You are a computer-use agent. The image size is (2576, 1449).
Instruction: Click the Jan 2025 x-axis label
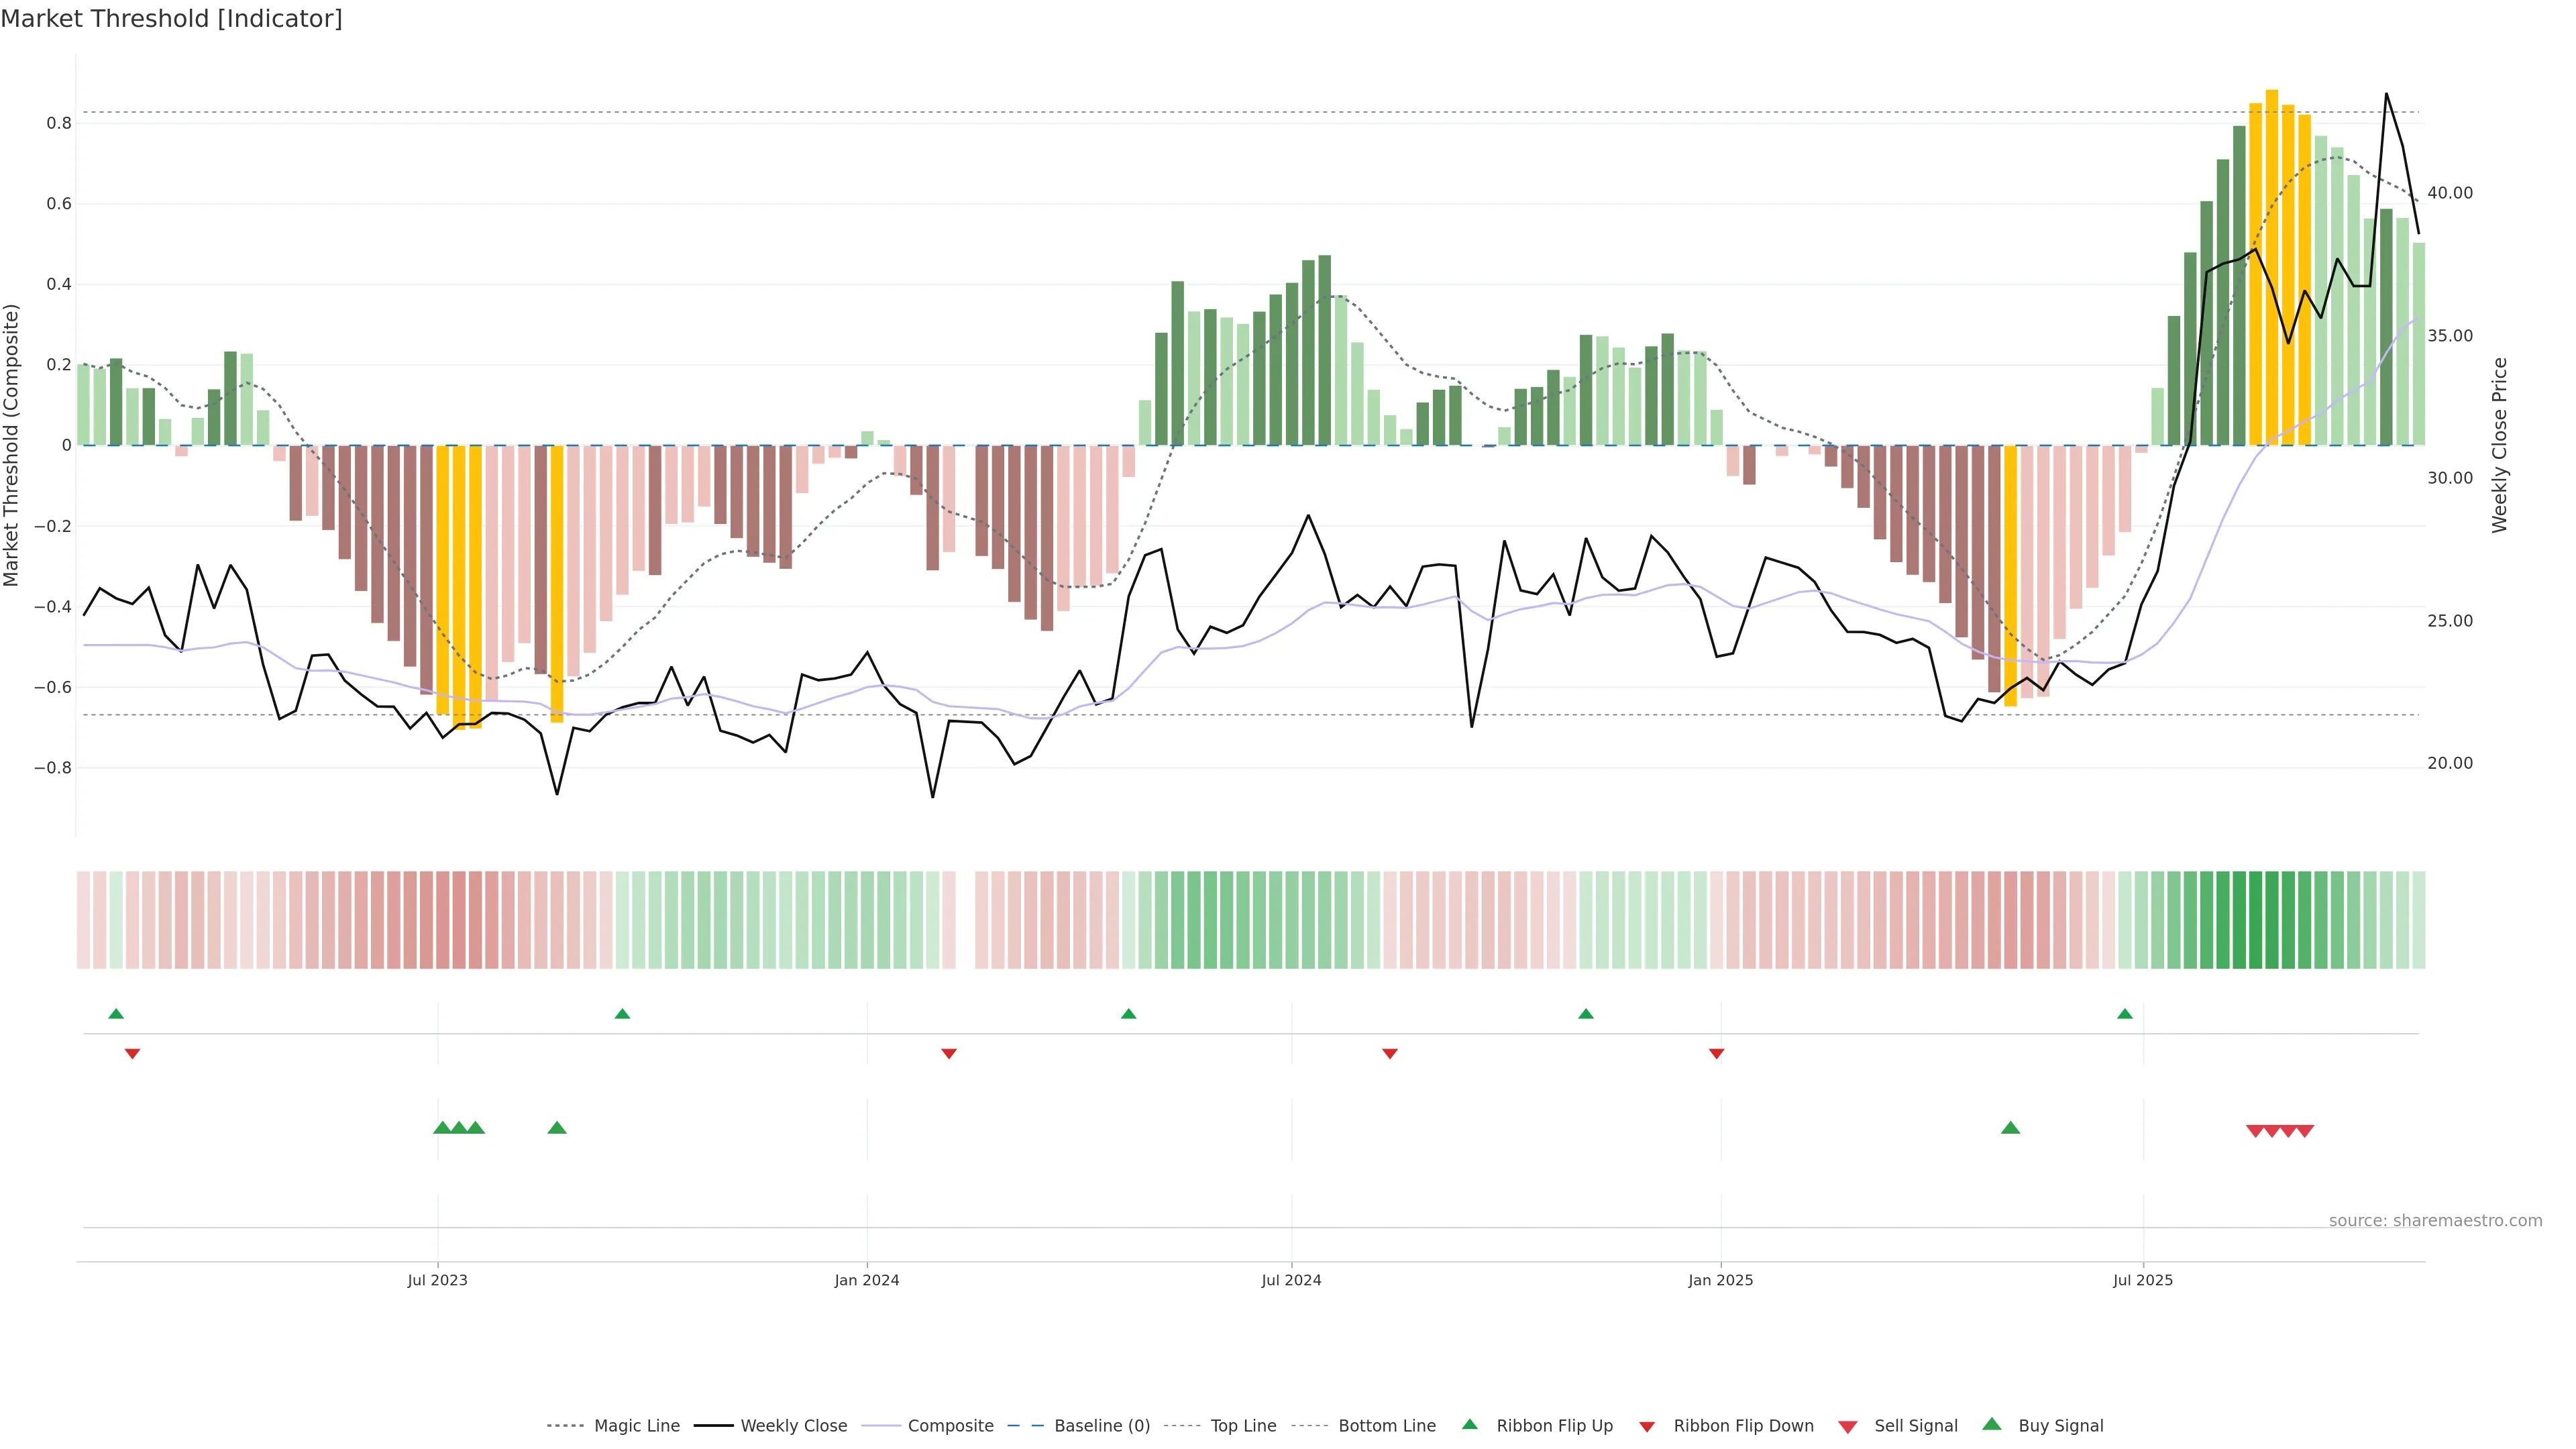pyautogui.click(x=1720, y=1280)
